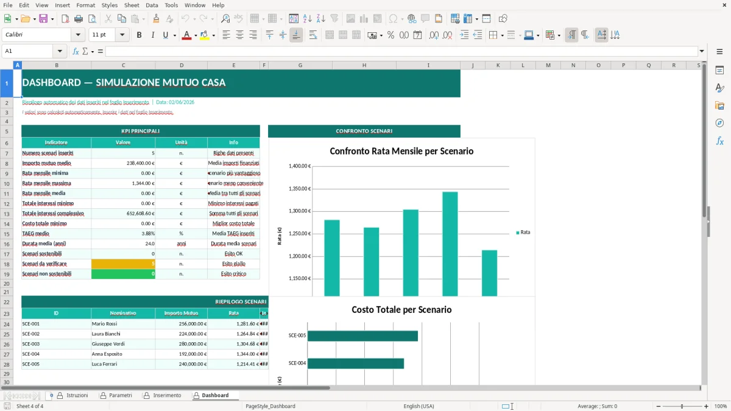The image size is (731, 411).
Task: Insert draw shapes icon
Action: 503,19
